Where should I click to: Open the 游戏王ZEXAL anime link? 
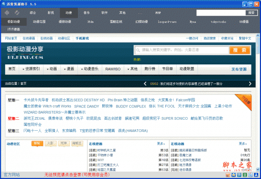click(34, 118)
